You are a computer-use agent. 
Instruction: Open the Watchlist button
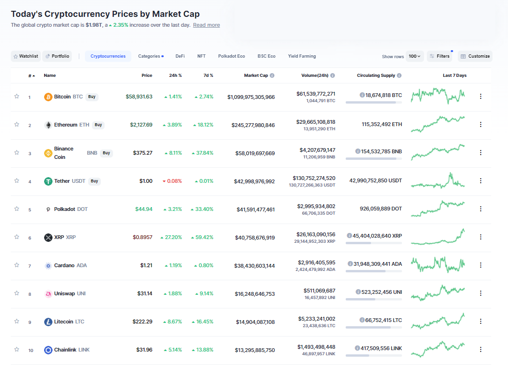(x=26, y=56)
